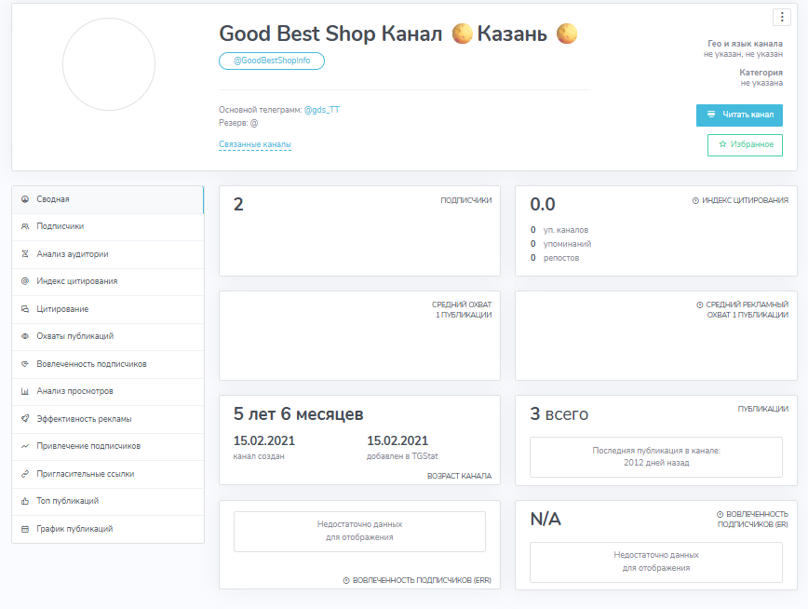Viewport: 808px width, 609px height.
Task: Click the thumbs-up icon next to Топ публикаций
Action: tap(25, 501)
